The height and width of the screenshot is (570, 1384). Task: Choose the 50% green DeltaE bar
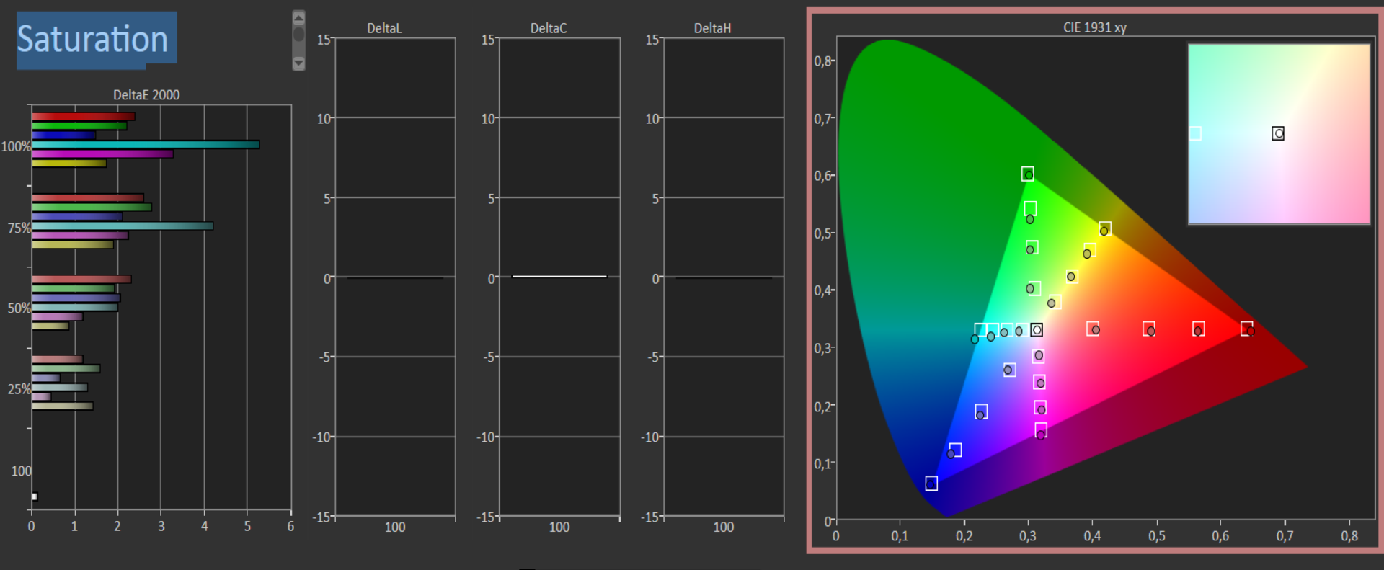point(73,289)
